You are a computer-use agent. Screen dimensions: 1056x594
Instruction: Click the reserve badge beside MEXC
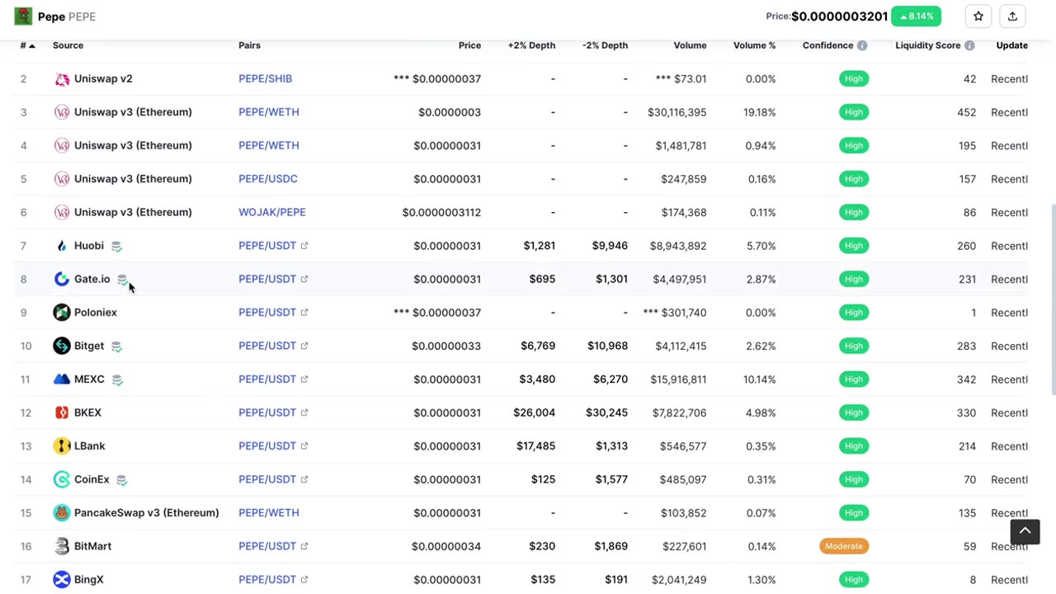tap(117, 379)
